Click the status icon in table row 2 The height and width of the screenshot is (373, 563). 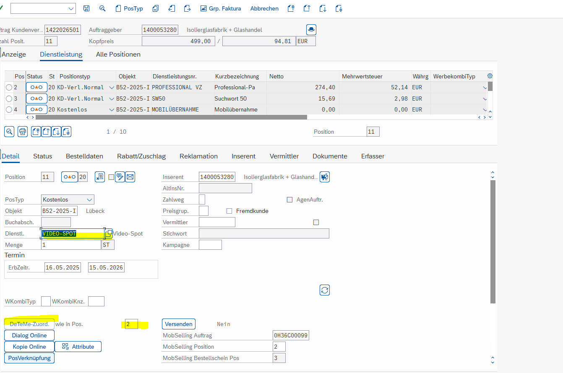[x=36, y=87]
